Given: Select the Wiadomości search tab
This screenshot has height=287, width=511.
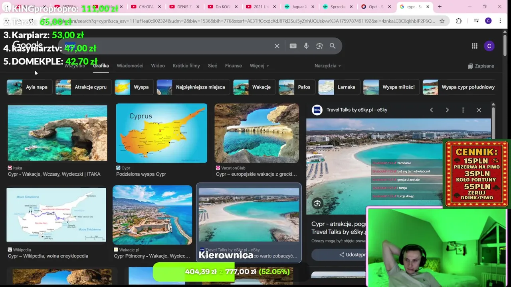Looking at the screenshot, I should (x=130, y=66).
